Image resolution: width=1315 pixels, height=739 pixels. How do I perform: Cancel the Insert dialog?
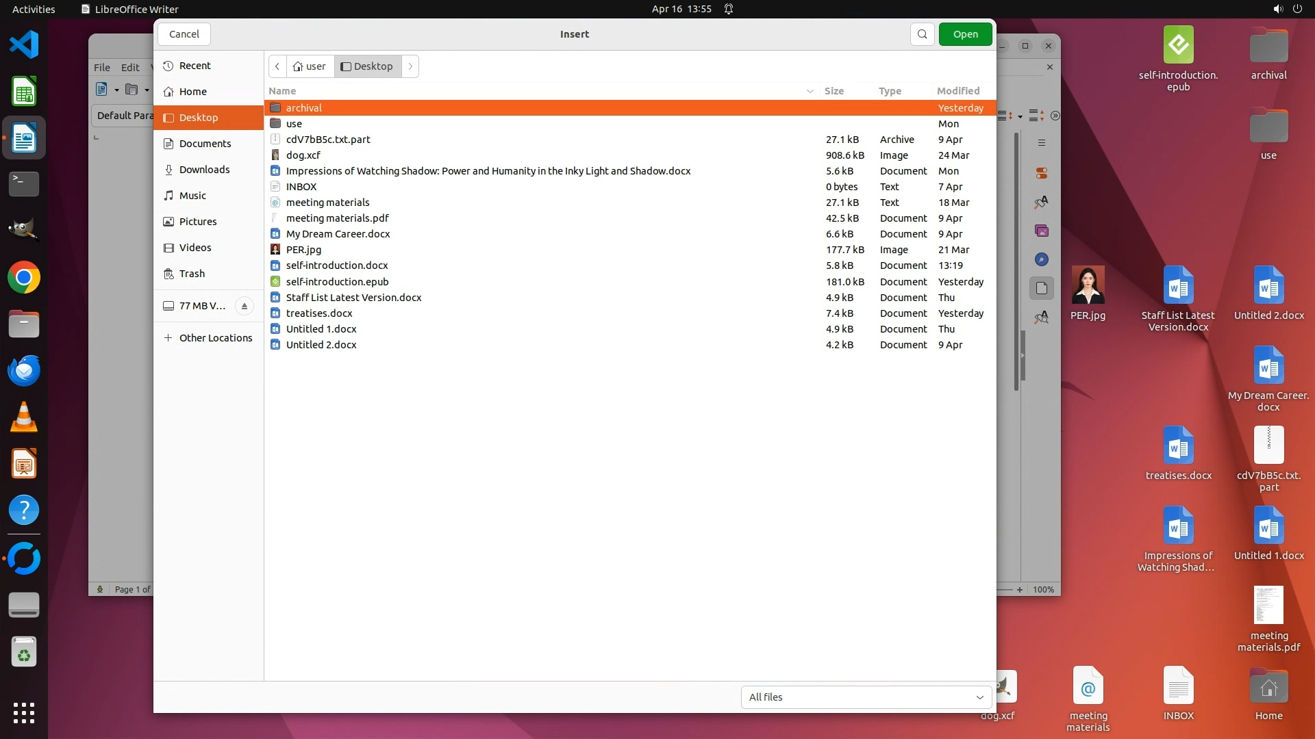click(184, 34)
